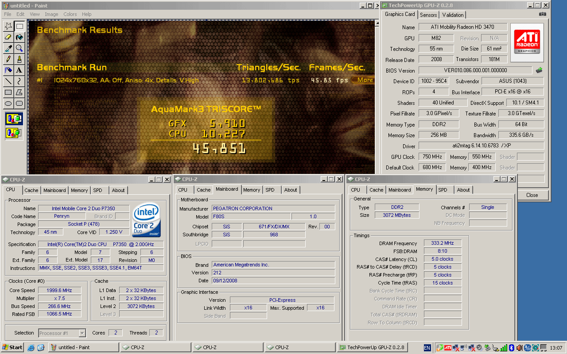Click the EN language indicator in the taskbar
Viewport: 567px width, 354px height.
427,348
